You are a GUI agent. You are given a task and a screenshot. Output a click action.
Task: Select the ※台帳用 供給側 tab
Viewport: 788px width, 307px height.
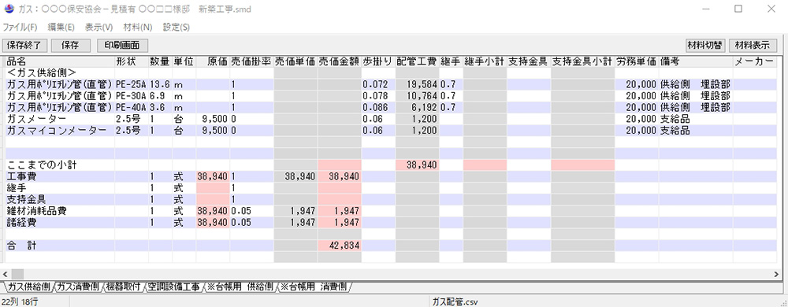click(x=240, y=287)
